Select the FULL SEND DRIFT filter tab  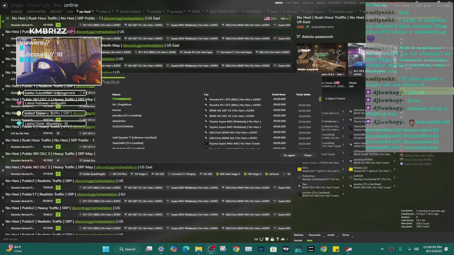click(223, 12)
